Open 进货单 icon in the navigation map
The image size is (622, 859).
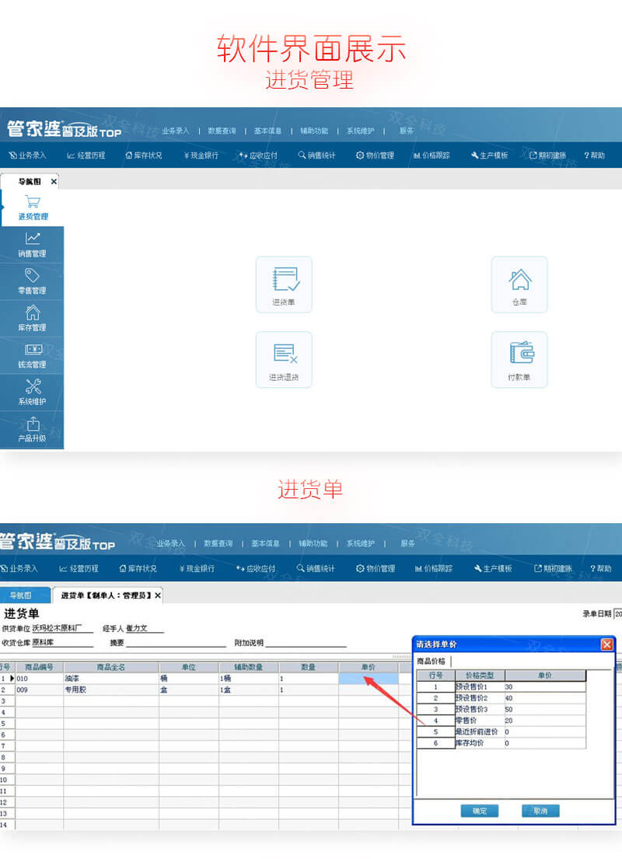click(x=284, y=285)
